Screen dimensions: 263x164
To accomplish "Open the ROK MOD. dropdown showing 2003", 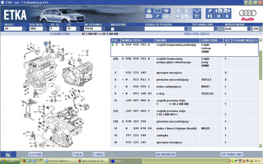I will click(45, 29).
